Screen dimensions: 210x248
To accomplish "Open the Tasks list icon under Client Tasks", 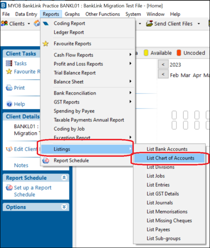I will [9, 63].
